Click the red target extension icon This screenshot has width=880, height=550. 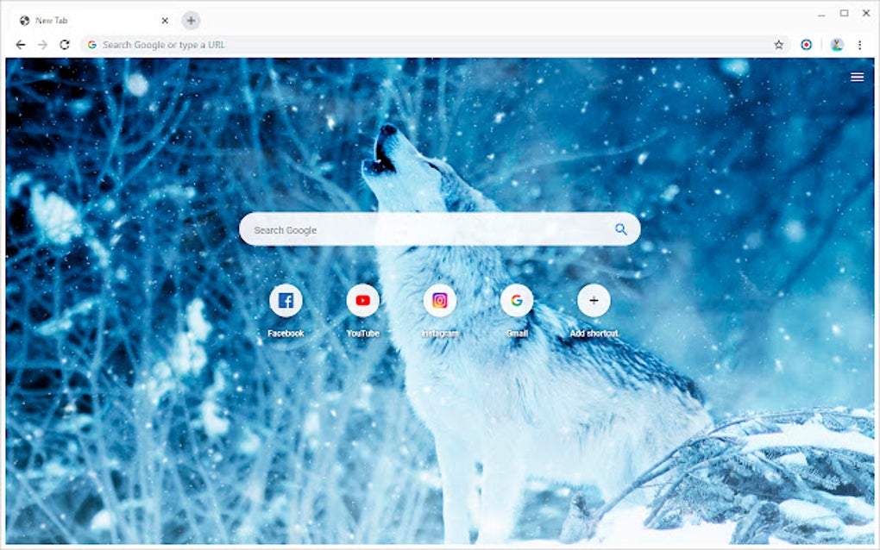point(806,44)
